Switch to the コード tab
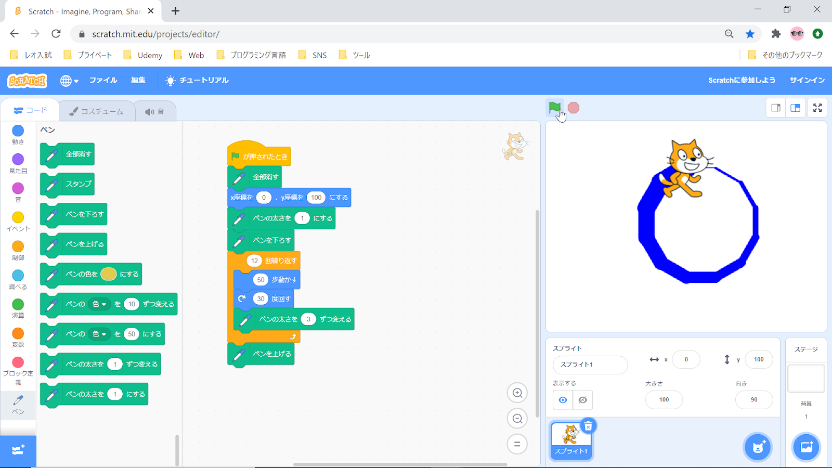The image size is (832, 468). 30,110
